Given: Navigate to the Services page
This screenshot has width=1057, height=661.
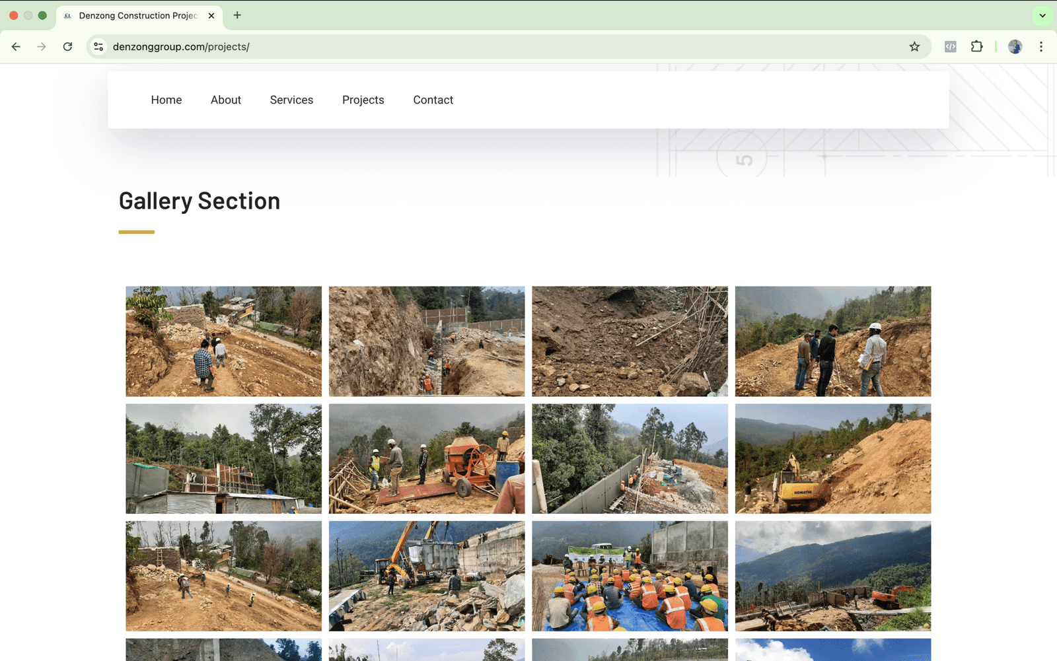Looking at the screenshot, I should tap(291, 100).
